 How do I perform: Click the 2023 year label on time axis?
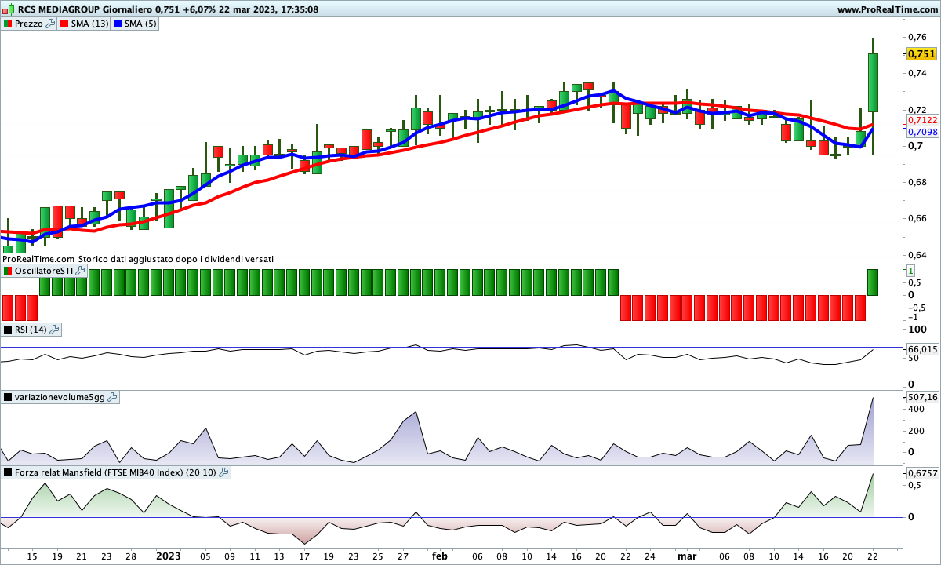(169, 555)
